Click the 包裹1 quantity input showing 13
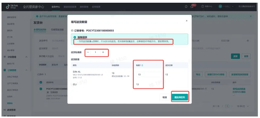Image resolution: width=260 pixels, height=118 pixels. tap(149, 74)
